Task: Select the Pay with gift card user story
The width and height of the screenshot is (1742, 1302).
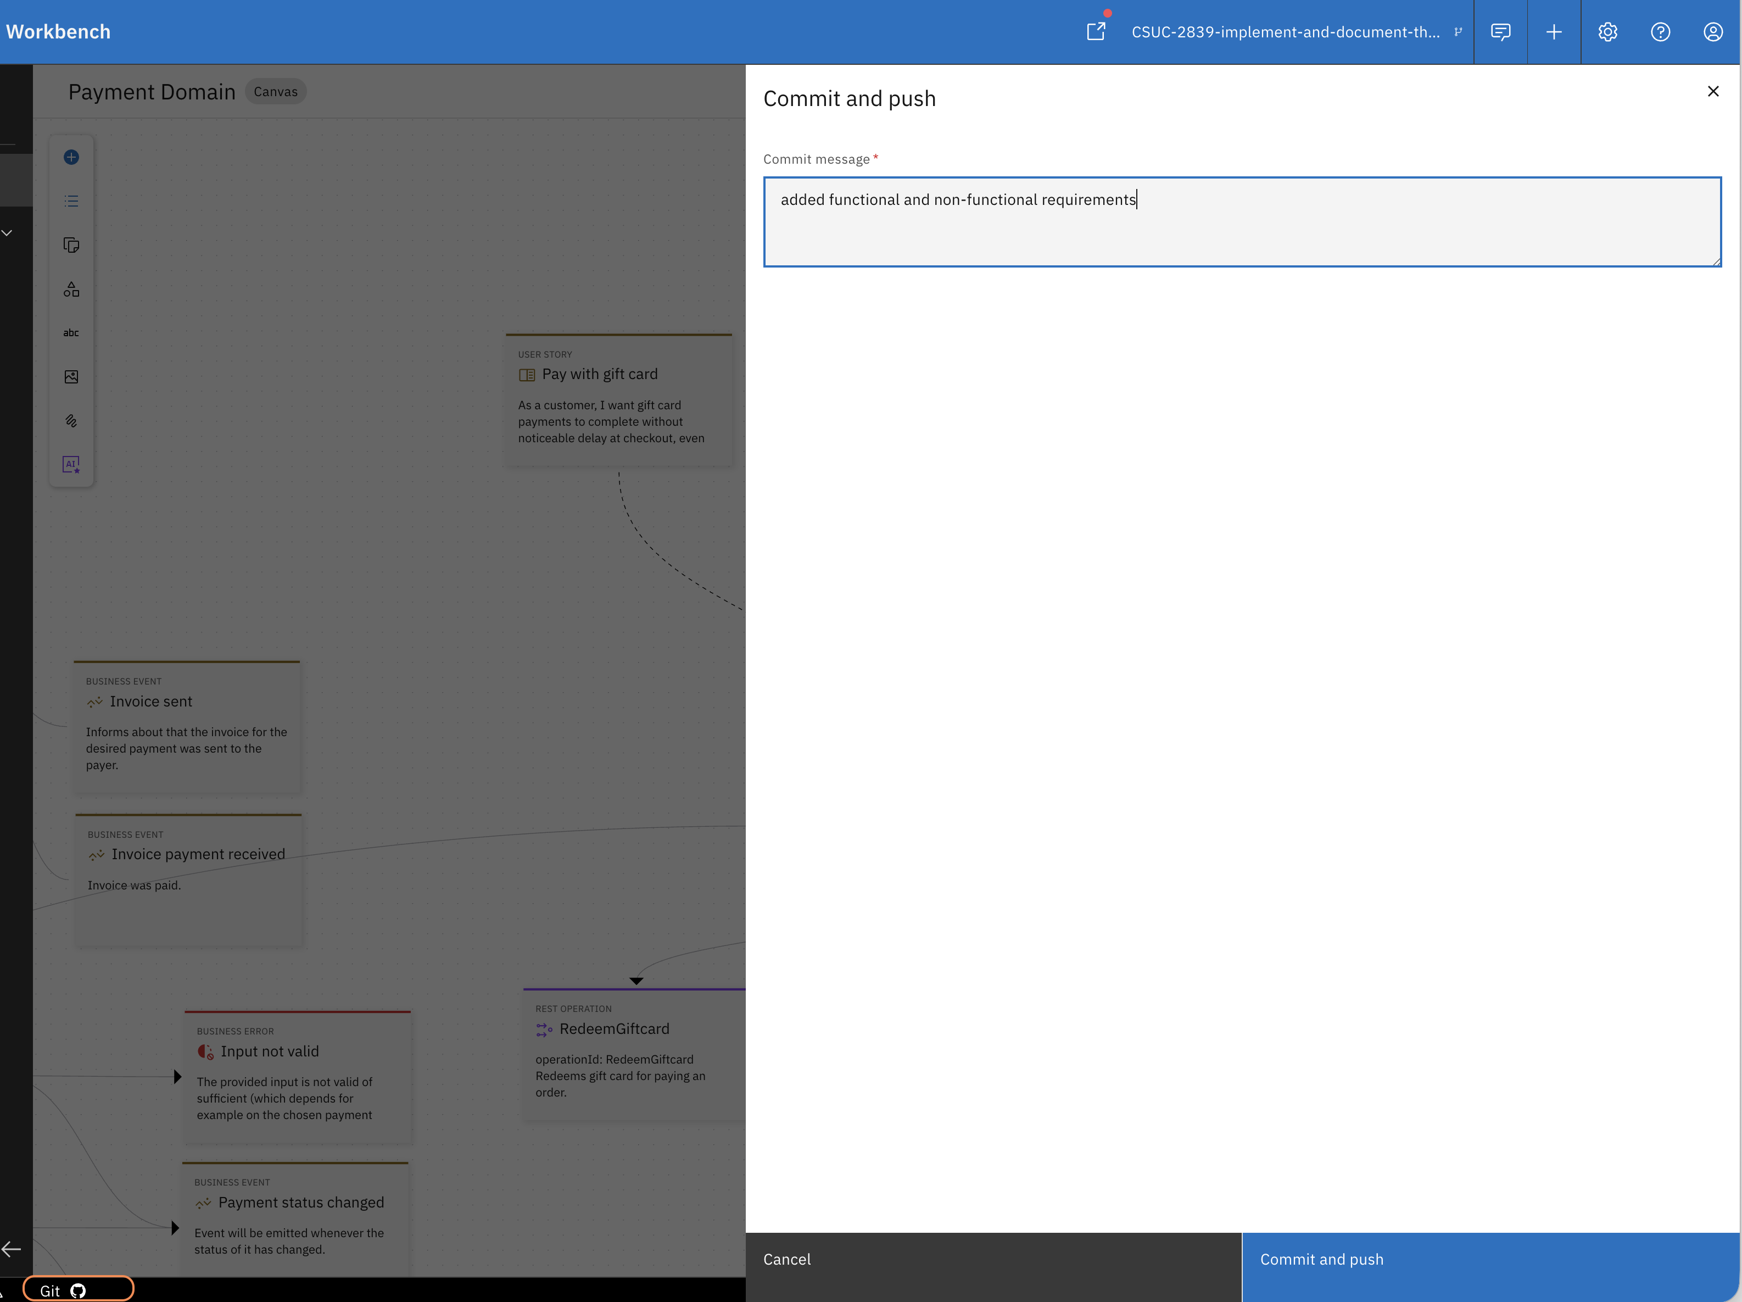Action: tap(619, 400)
